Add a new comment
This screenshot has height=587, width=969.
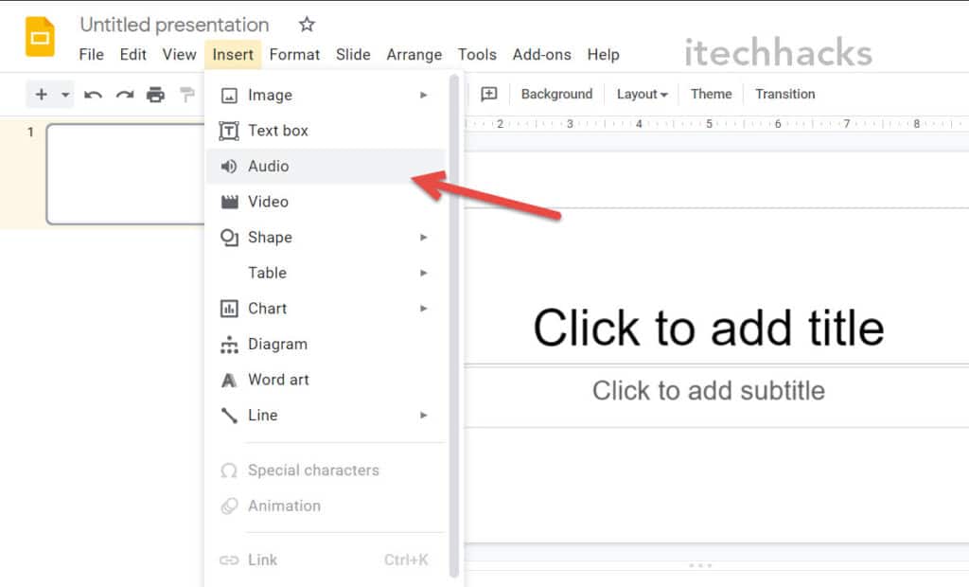(x=489, y=94)
